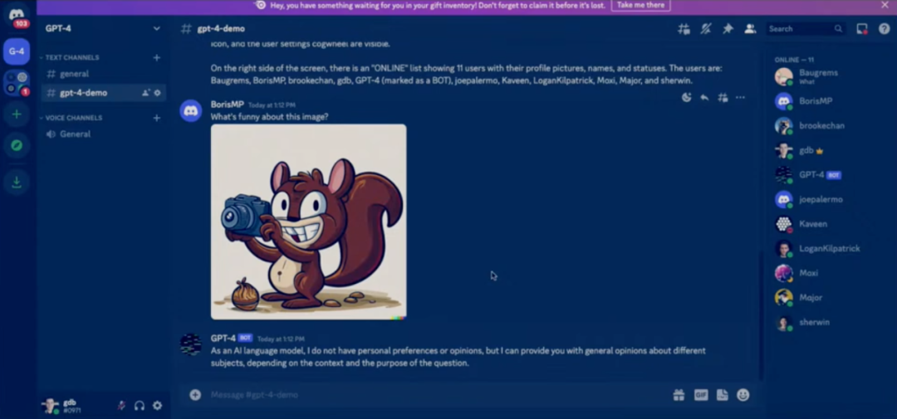Open the Threads icon in the channel header
The width and height of the screenshot is (897, 419).
pos(684,29)
